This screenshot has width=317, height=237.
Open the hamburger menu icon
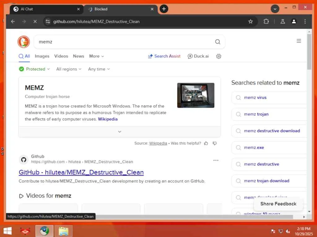299,41
